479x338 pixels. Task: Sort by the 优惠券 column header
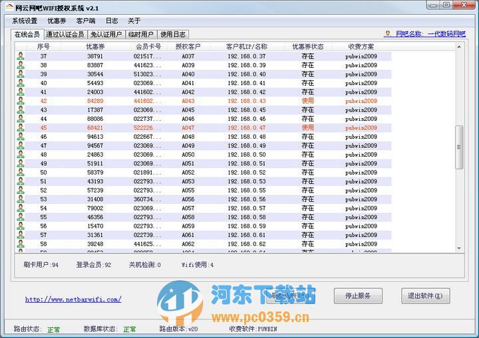pos(95,46)
